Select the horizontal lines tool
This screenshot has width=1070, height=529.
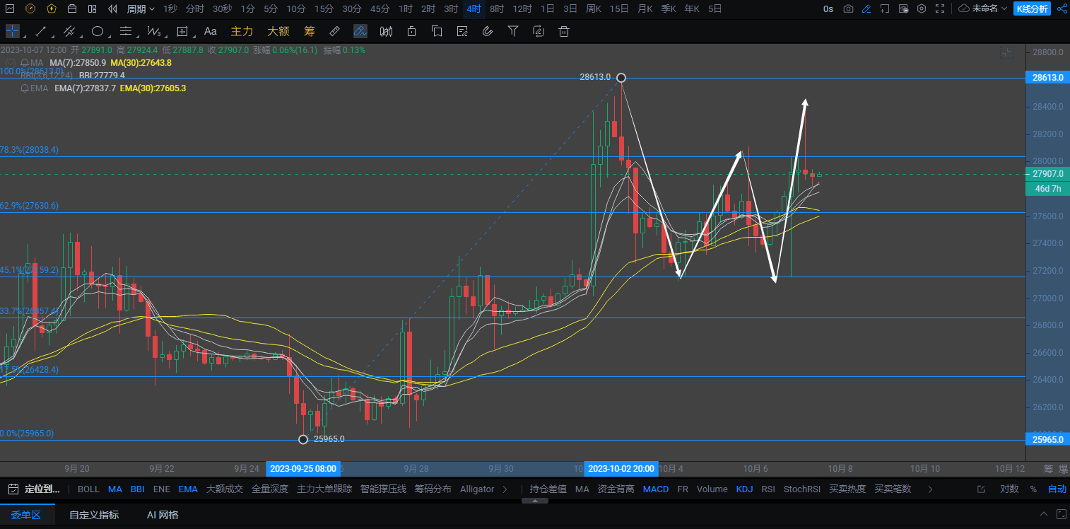(126, 31)
